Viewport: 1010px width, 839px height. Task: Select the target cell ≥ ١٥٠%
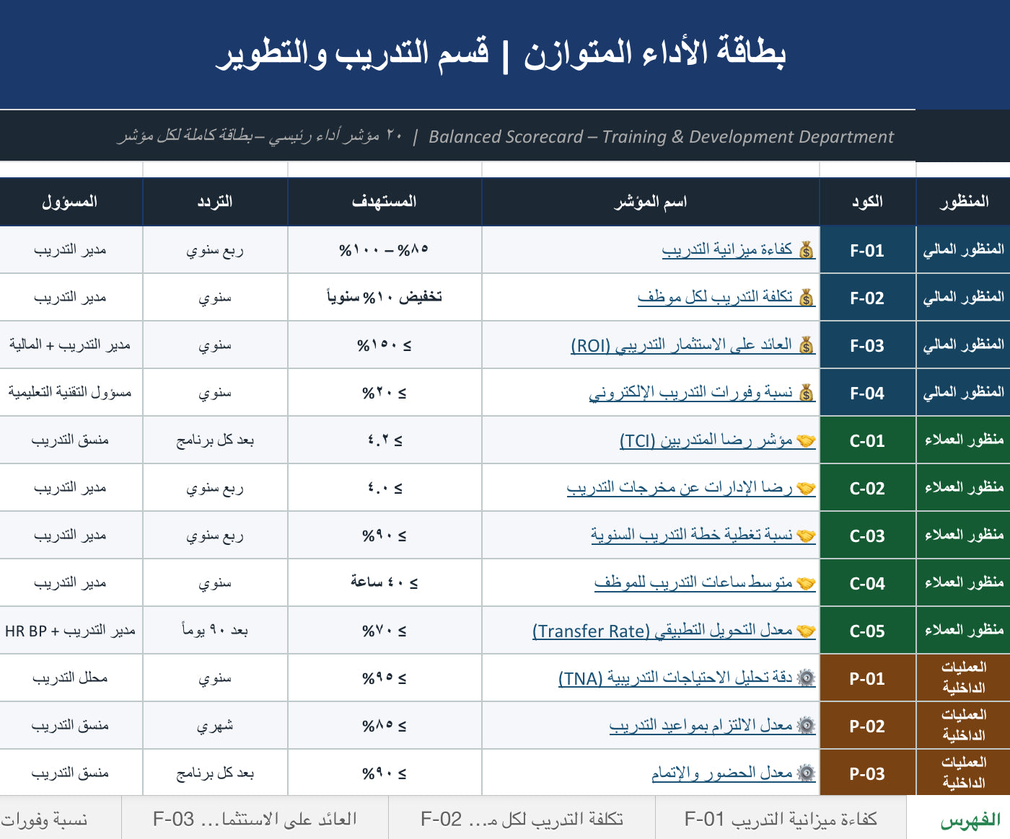click(x=385, y=345)
